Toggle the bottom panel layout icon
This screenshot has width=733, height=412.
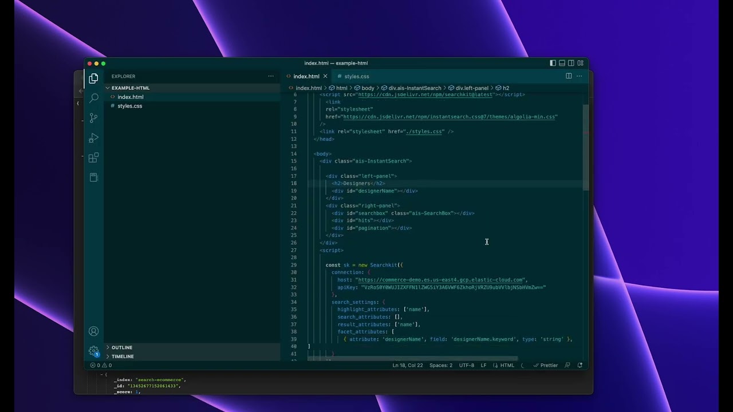(562, 63)
